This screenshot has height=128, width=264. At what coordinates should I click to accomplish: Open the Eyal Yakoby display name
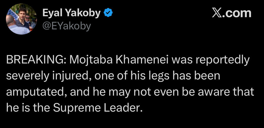click(x=71, y=13)
